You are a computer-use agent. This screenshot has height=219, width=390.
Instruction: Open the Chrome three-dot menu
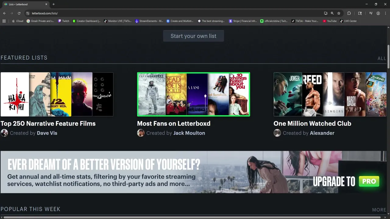385,13
